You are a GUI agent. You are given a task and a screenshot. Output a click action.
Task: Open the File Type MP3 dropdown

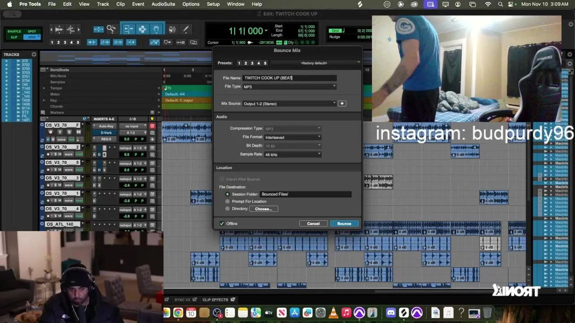tap(289, 87)
